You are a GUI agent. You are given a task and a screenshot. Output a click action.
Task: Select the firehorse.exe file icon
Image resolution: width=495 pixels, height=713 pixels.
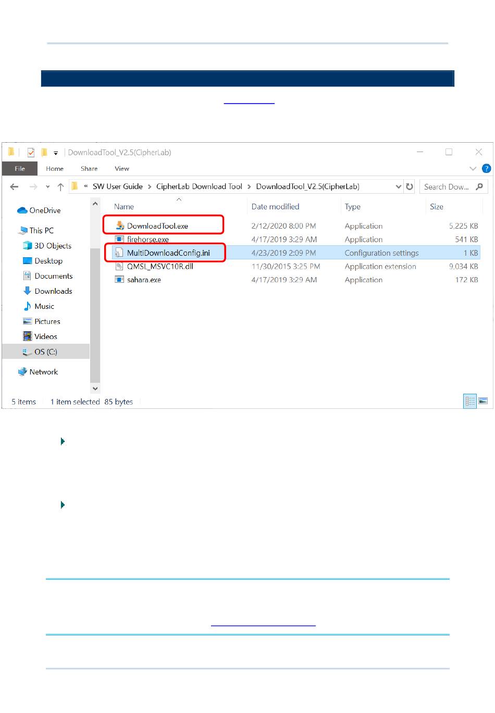tap(119, 239)
